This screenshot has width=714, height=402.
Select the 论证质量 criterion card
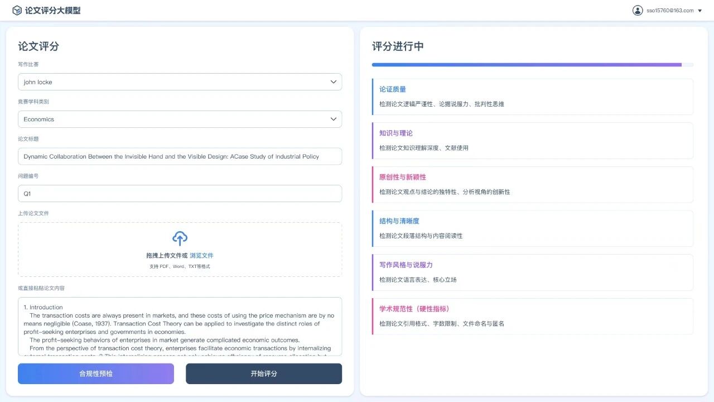click(532, 97)
